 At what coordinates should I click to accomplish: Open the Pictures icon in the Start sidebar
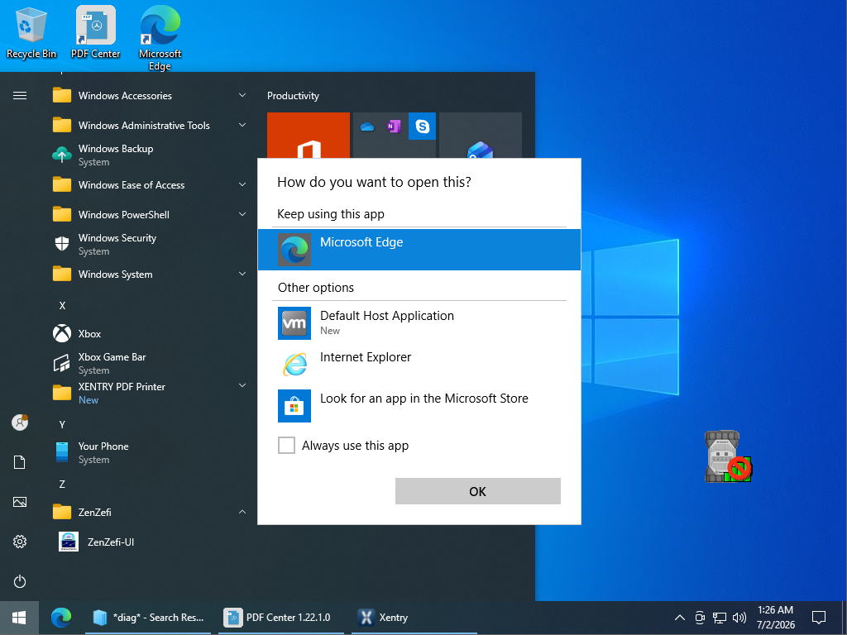(x=20, y=502)
